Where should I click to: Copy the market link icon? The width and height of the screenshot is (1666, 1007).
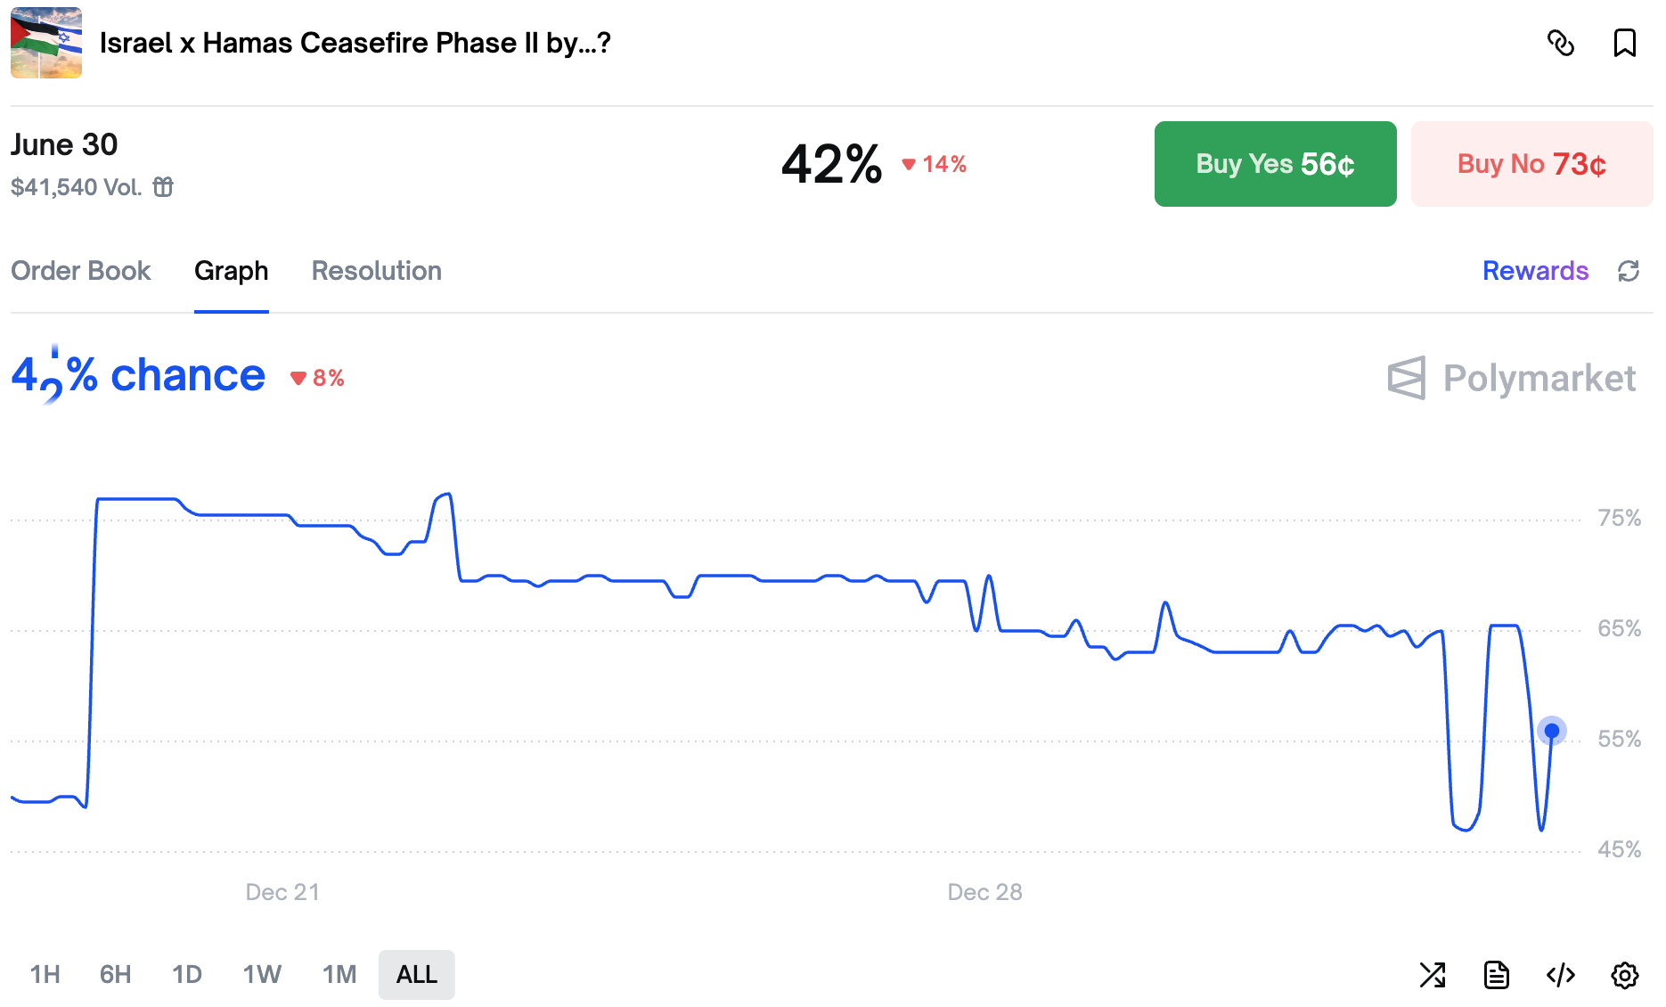[x=1560, y=43]
